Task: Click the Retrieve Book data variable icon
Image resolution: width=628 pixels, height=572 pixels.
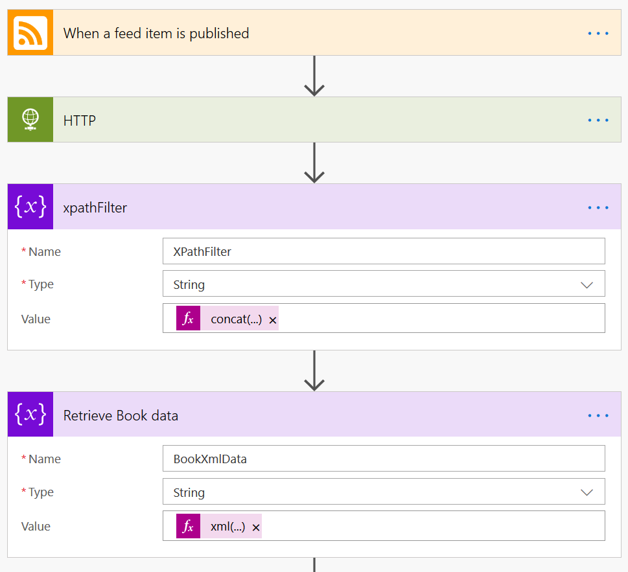Action: click(30, 415)
